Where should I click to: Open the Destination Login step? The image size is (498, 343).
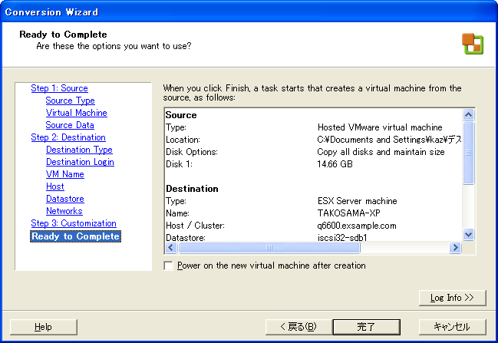click(x=80, y=162)
